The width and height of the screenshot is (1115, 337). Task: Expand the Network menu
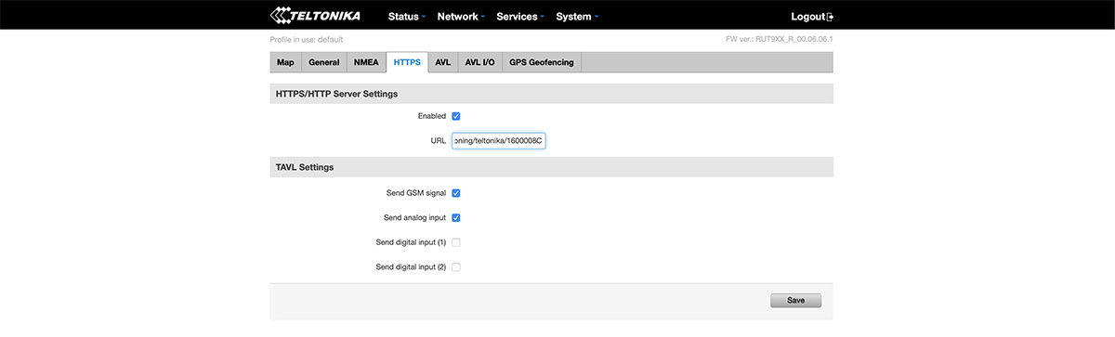click(x=462, y=17)
